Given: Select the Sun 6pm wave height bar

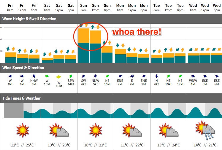Looking at the screenshot, I should pyautogui.click(x=107, y=55).
